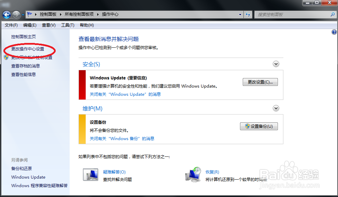Open the 帮助(H) menu
338x197 pixels.
[x=87, y=25]
